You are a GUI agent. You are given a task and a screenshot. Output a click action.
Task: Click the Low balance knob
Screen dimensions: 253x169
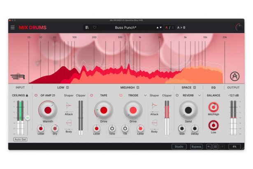click(x=214, y=125)
